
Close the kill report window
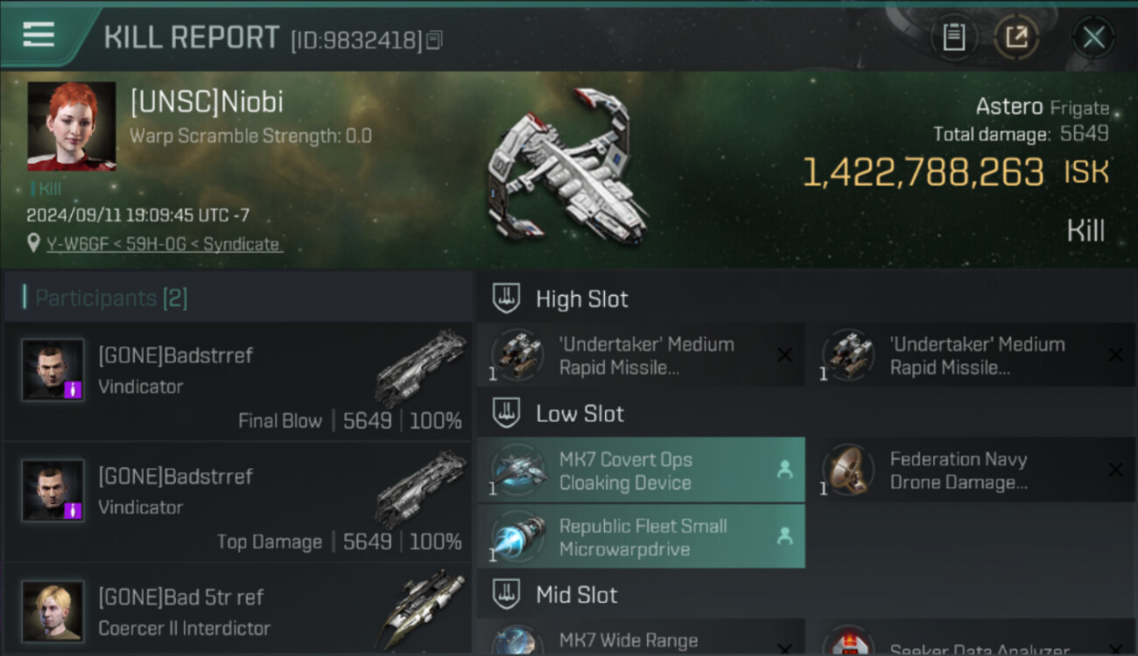pyautogui.click(x=1093, y=38)
